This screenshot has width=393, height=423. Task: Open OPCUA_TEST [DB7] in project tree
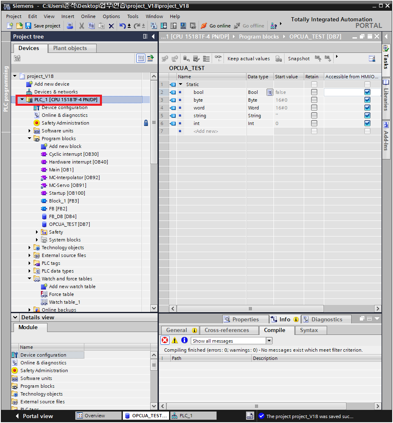pyautogui.click(x=70, y=224)
